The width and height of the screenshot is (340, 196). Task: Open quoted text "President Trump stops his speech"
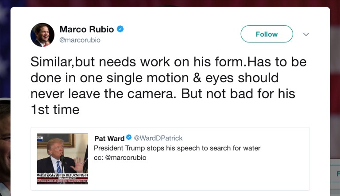click(x=177, y=148)
